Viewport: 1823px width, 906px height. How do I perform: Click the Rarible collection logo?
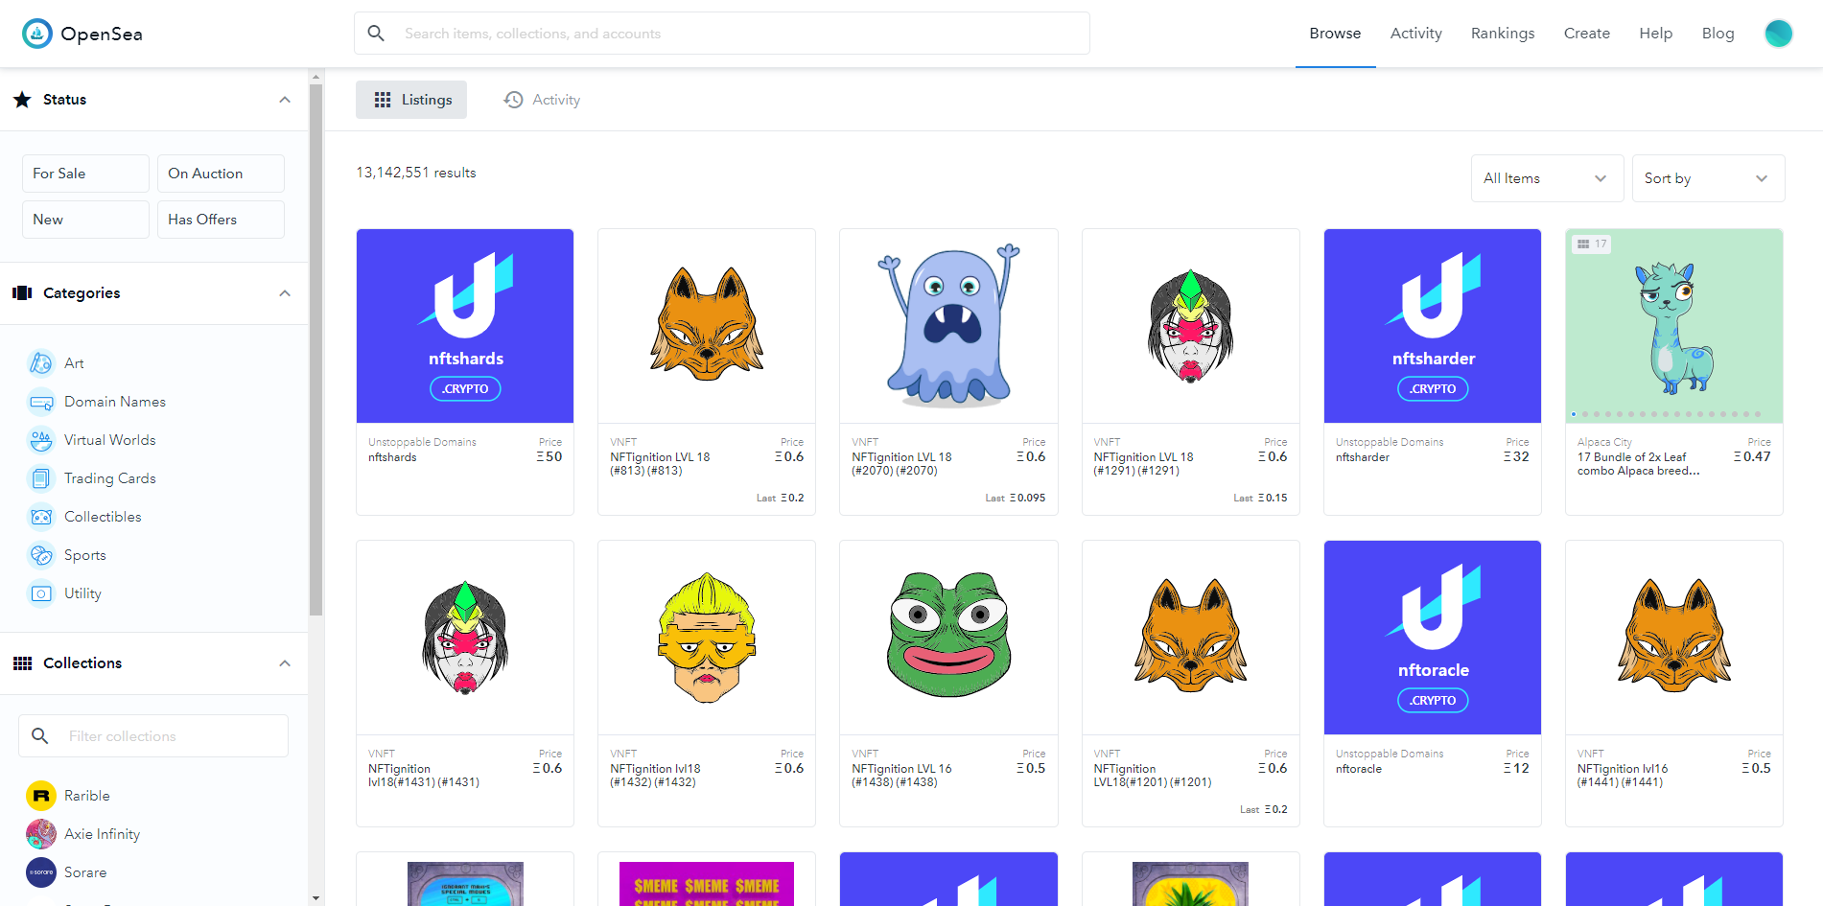click(x=41, y=796)
